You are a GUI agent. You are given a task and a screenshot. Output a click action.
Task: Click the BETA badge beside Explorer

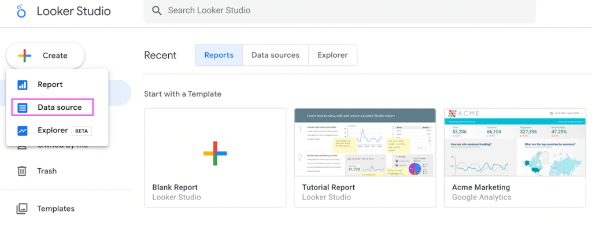pos(82,131)
